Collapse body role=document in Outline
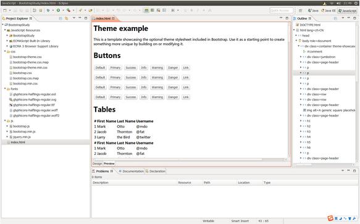 click(x=296, y=41)
